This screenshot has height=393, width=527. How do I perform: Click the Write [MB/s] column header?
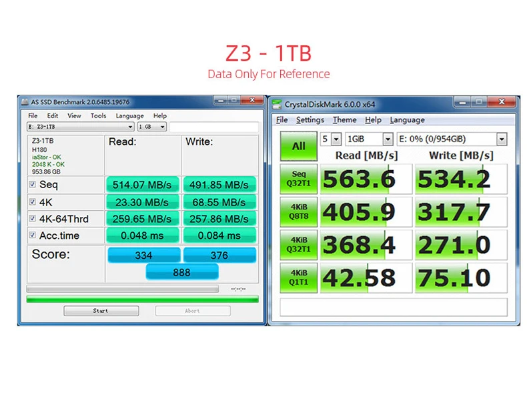(461, 155)
